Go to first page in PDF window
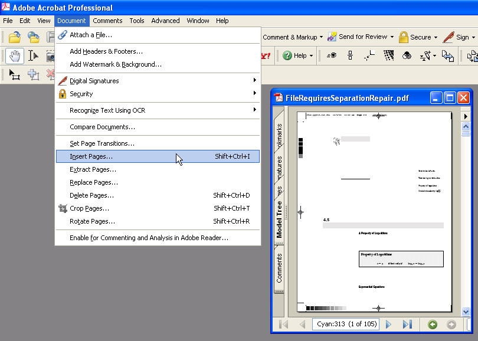 (x=283, y=324)
